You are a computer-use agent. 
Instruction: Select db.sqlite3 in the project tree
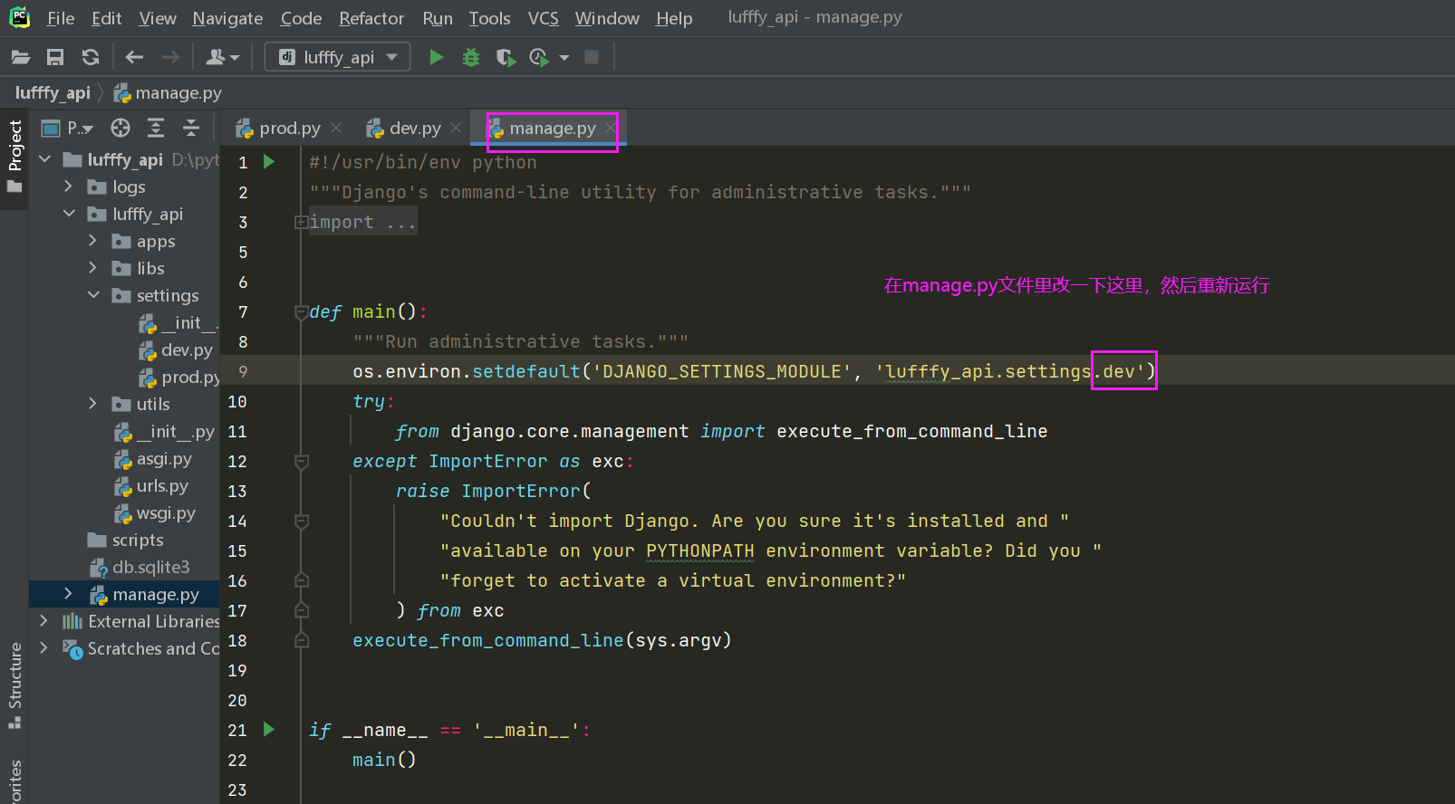(140, 567)
